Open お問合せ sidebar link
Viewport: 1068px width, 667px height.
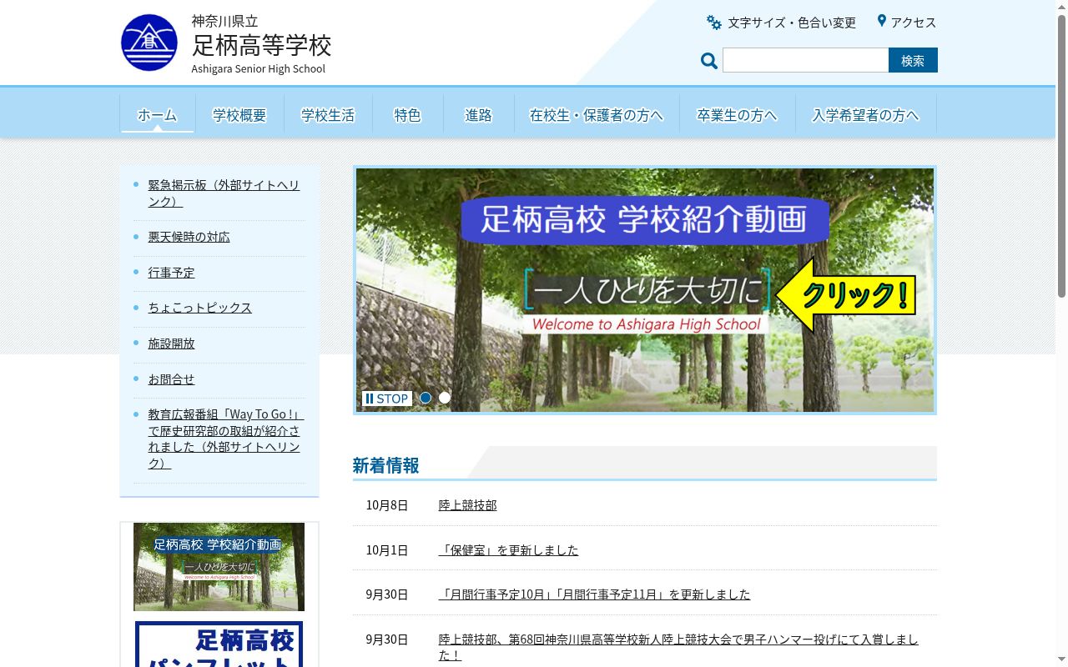pos(171,379)
